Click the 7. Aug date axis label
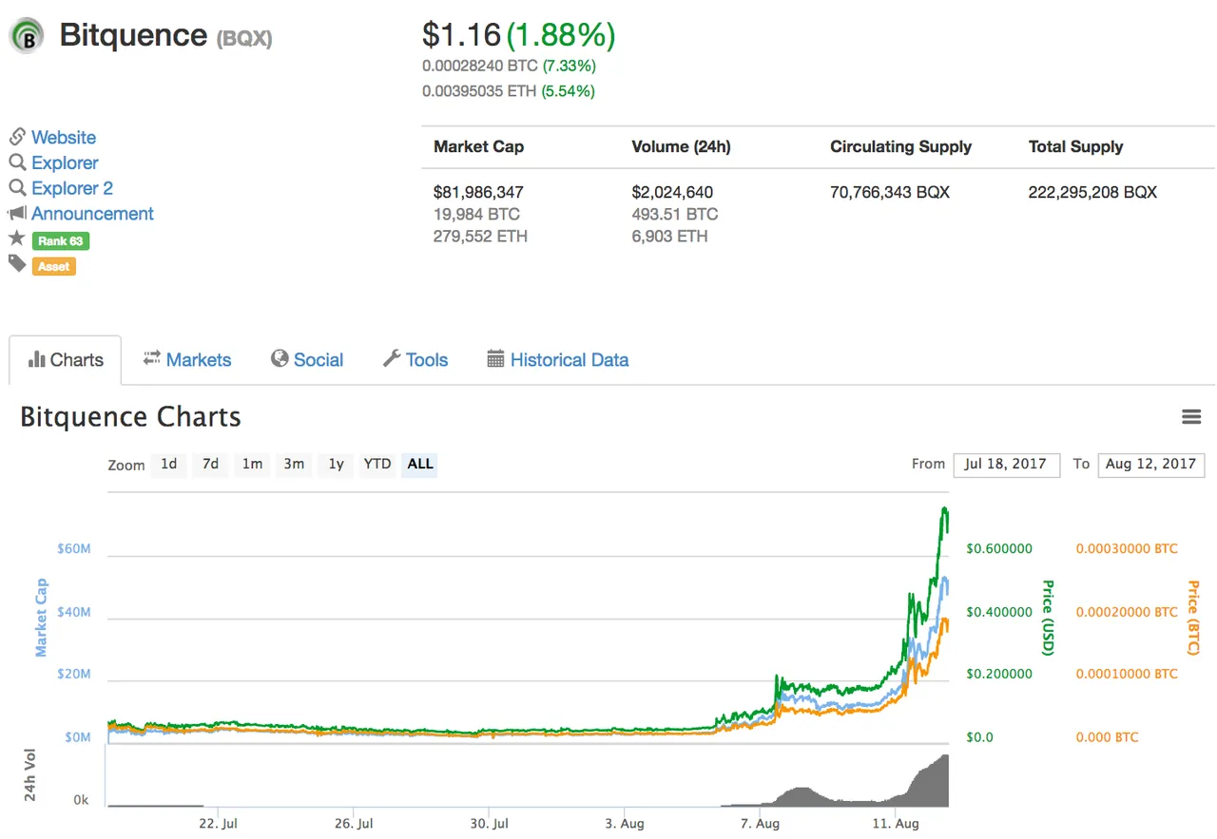The width and height of the screenshot is (1217, 839). click(761, 824)
